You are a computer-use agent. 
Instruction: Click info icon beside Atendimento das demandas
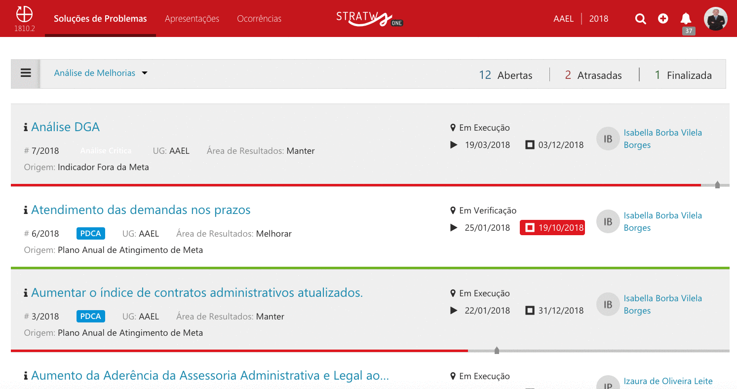pyautogui.click(x=26, y=210)
